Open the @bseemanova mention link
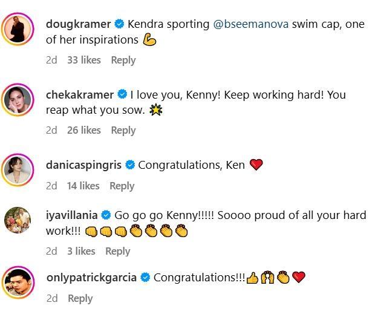 pos(249,24)
